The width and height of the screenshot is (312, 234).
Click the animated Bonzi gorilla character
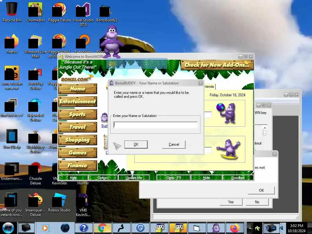pyautogui.click(x=112, y=42)
